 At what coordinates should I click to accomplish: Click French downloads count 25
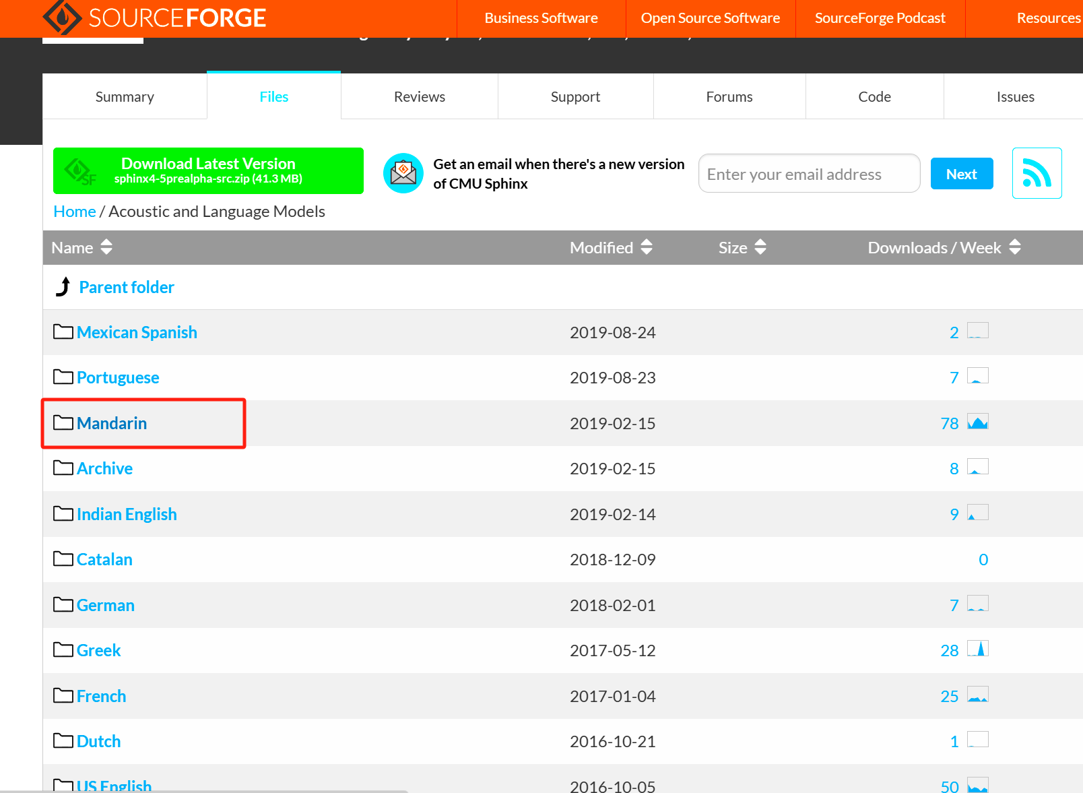950,696
